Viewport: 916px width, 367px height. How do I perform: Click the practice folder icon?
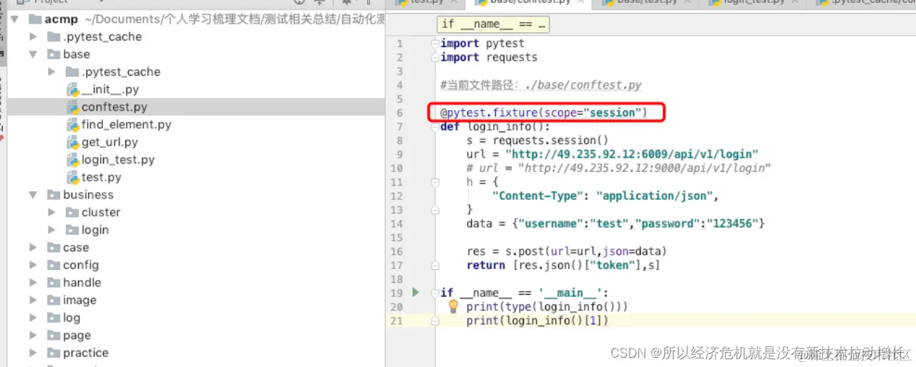click(53, 353)
